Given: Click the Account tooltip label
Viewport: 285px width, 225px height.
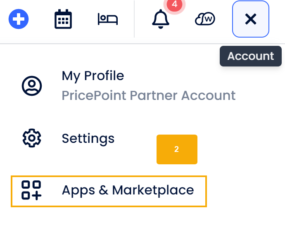Looking at the screenshot, I should click(251, 56).
